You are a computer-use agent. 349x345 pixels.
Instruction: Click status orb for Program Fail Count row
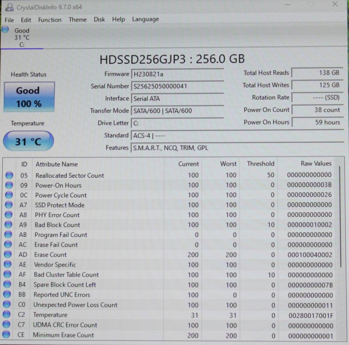click(8, 234)
